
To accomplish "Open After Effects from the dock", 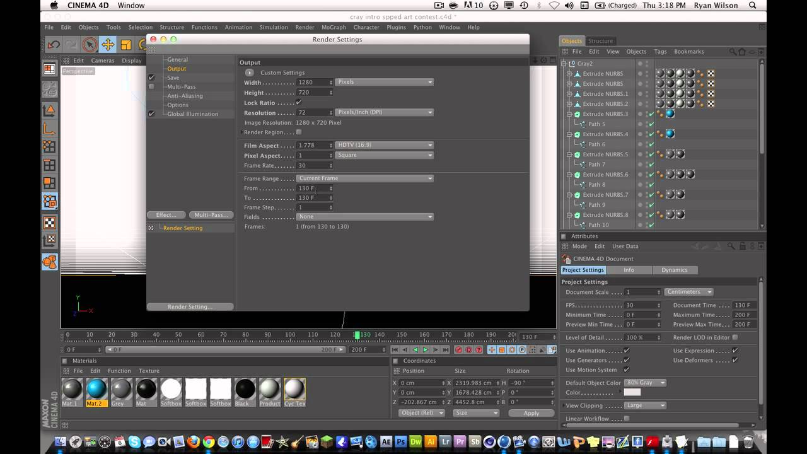I will (x=386, y=442).
